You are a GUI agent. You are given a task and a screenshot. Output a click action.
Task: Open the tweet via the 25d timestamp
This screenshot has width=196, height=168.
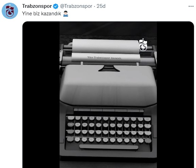click(101, 6)
